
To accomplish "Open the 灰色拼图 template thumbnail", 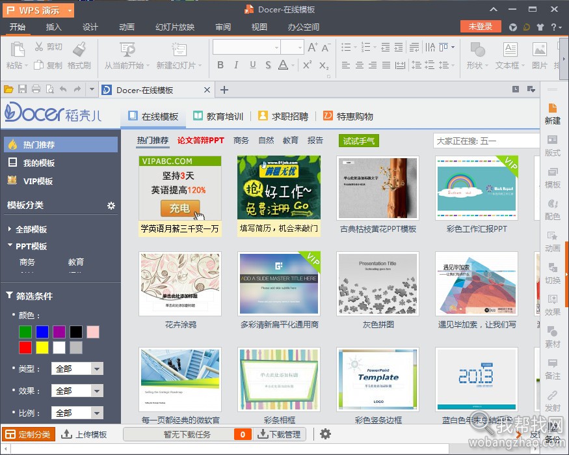I will click(378, 283).
